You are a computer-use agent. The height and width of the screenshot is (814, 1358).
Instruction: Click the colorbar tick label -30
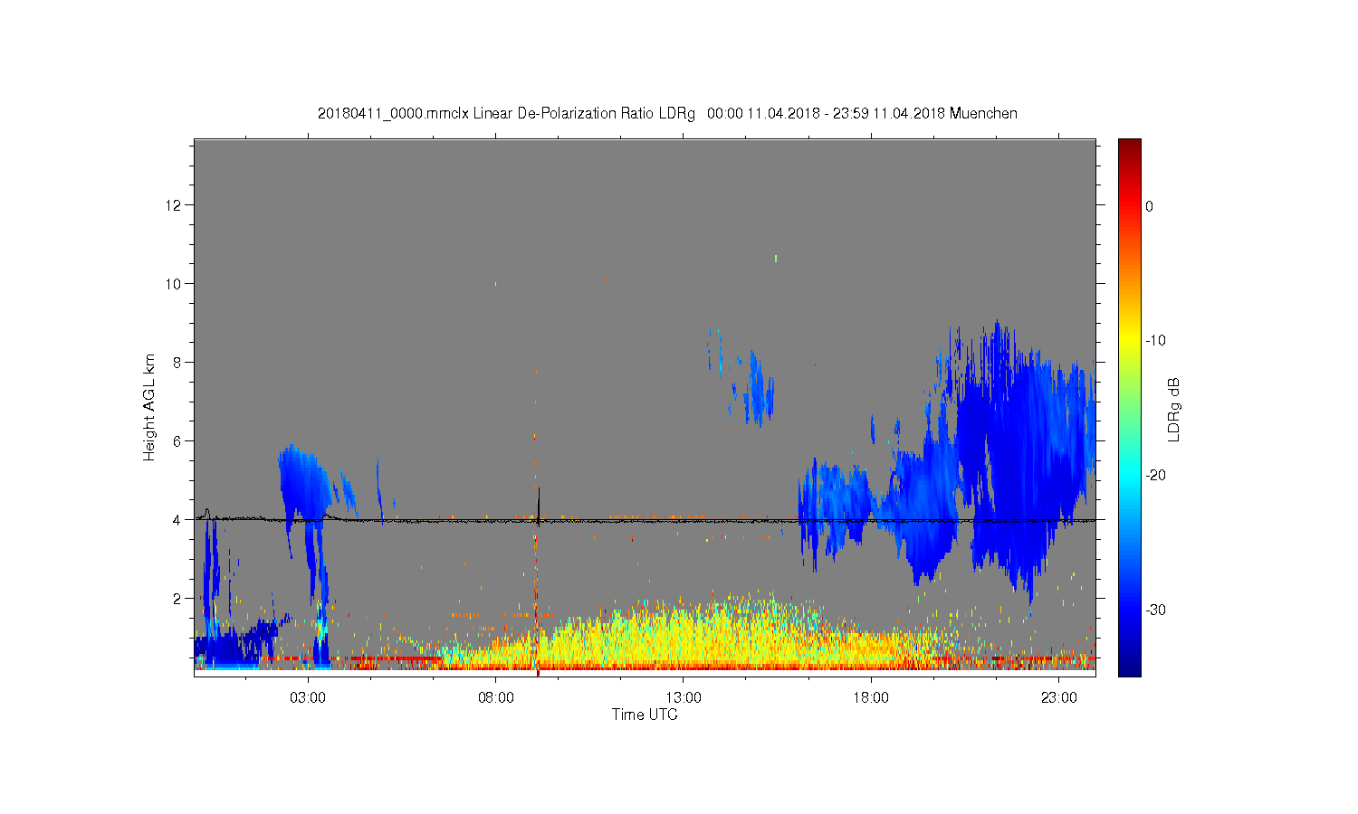pos(1154,610)
